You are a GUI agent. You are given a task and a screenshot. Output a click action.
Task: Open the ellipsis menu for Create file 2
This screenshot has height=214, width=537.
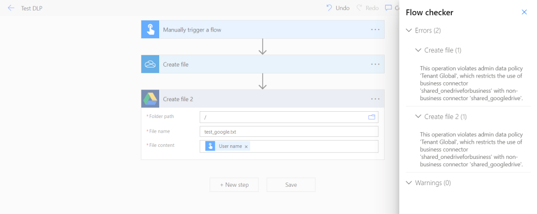pyautogui.click(x=375, y=99)
